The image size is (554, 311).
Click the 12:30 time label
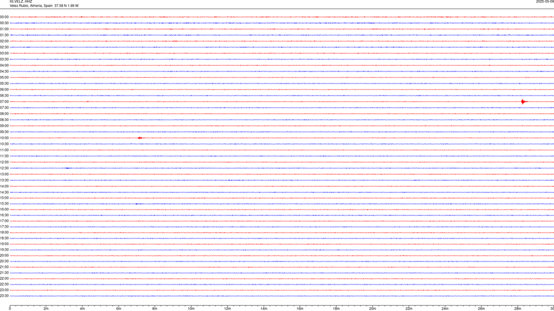coord(4,168)
